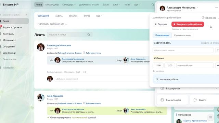Click выбрать из списка link
Viewport: 219px width, 123px height.
pos(210,43)
